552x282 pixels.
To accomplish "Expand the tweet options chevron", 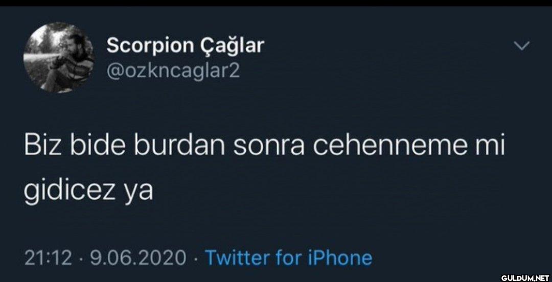I will click(x=522, y=46).
